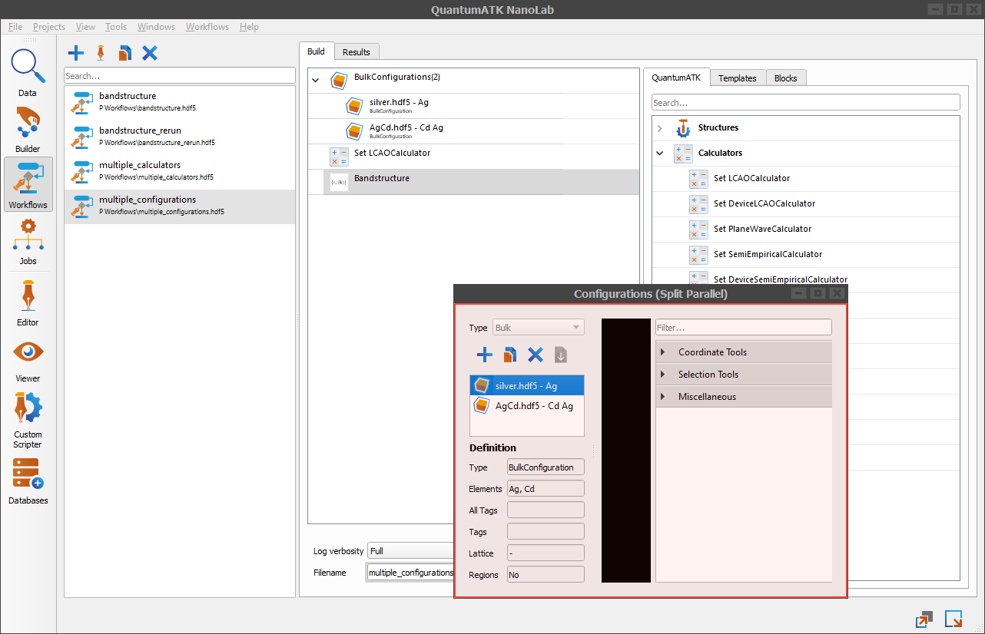
Task: Switch to the Results tab
Action: pyautogui.click(x=357, y=52)
